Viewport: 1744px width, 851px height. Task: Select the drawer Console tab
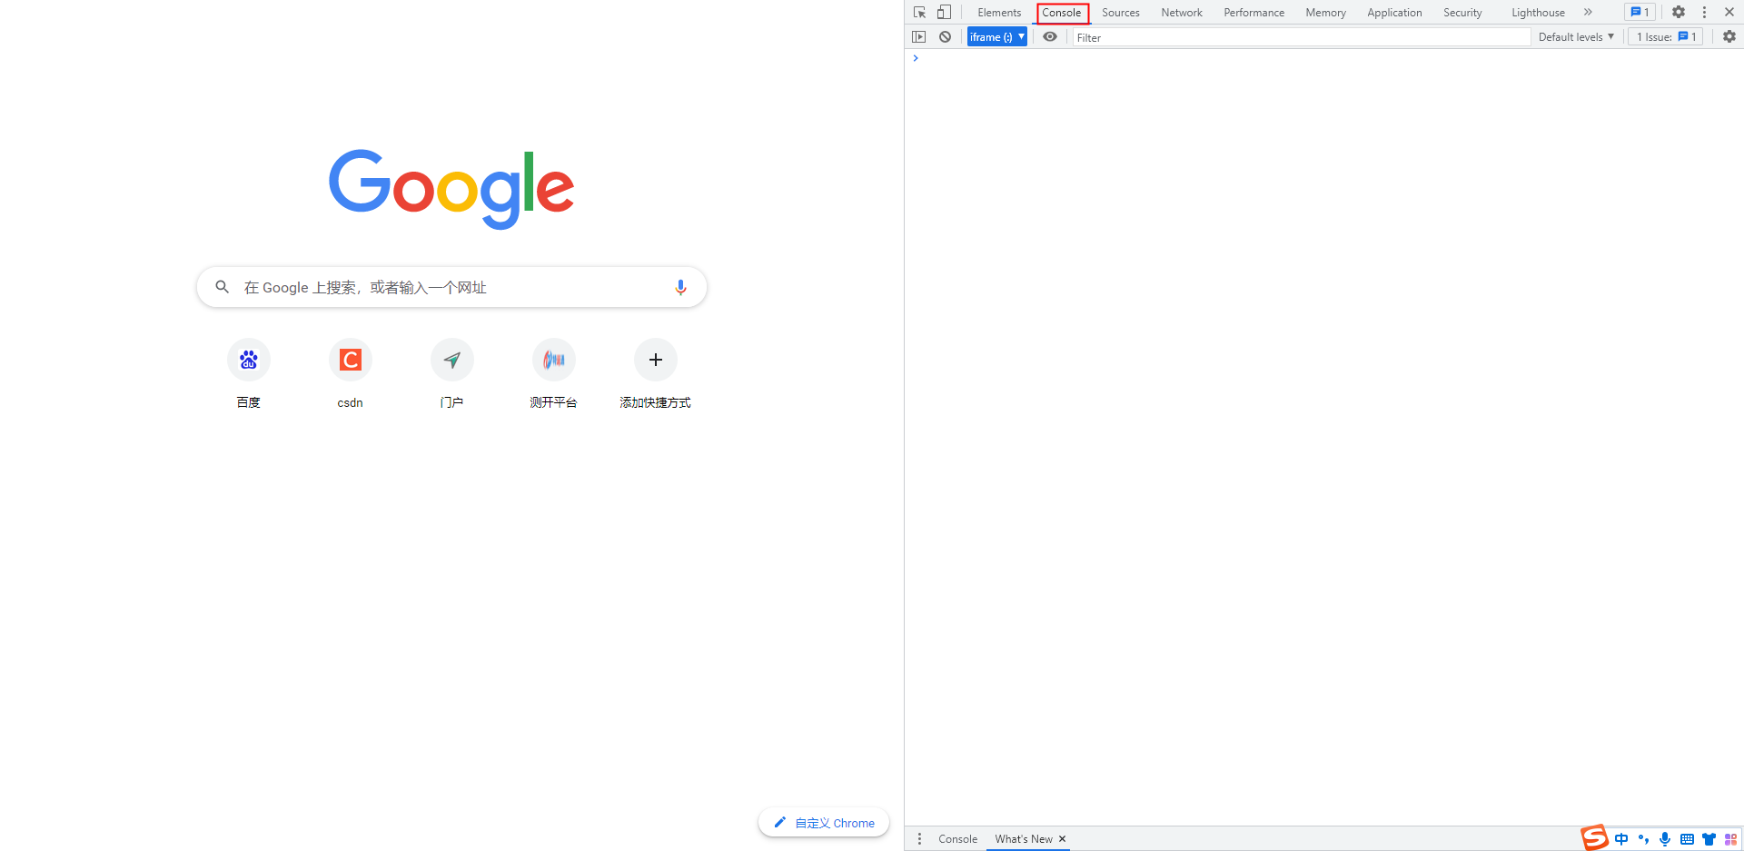tap(957, 839)
